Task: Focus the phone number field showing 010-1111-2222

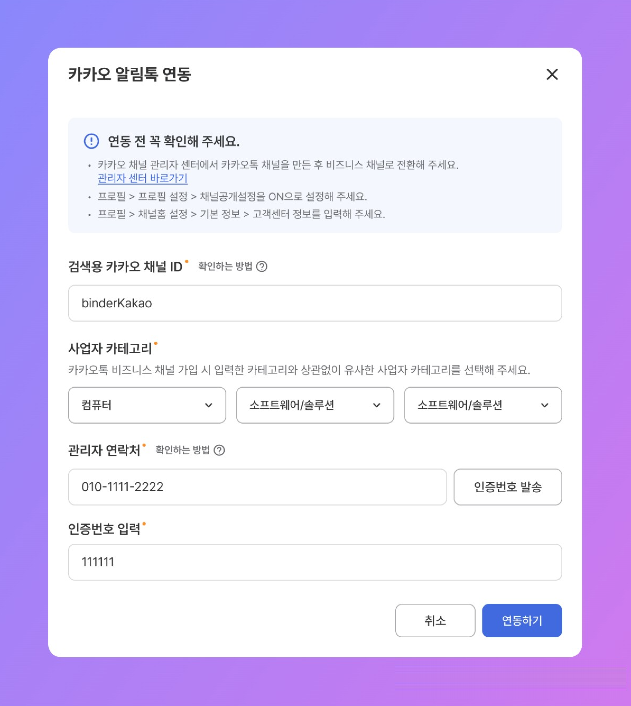Action: (257, 487)
